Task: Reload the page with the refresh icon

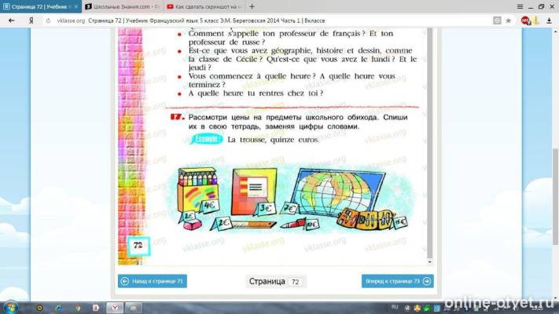Action: pyautogui.click(x=48, y=21)
